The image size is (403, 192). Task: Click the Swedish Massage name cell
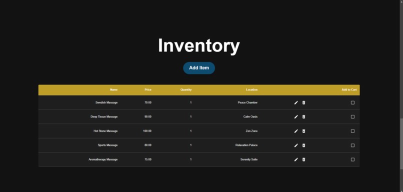pyautogui.click(x=106, y=102)
